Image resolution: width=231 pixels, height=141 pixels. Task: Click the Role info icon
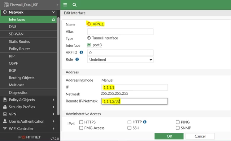(77, 59)
